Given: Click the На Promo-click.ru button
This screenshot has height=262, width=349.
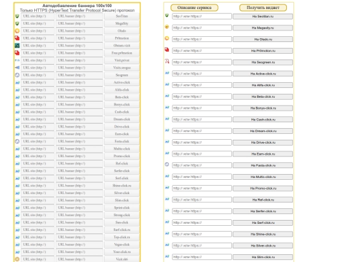Looking at the screenshot, I should pyautogui.click(x=262, y=188).
